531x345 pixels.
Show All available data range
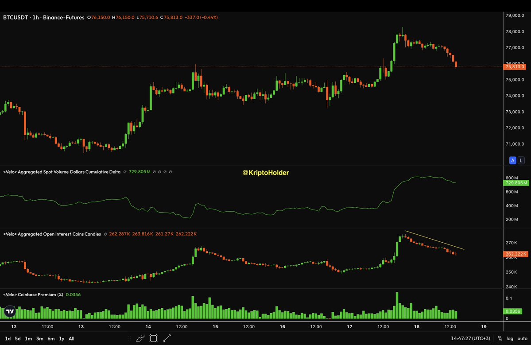click(71, 338)
